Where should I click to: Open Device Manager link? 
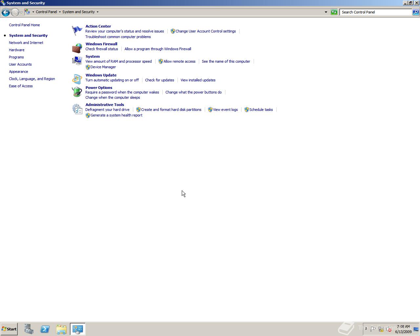coord(103,67)
